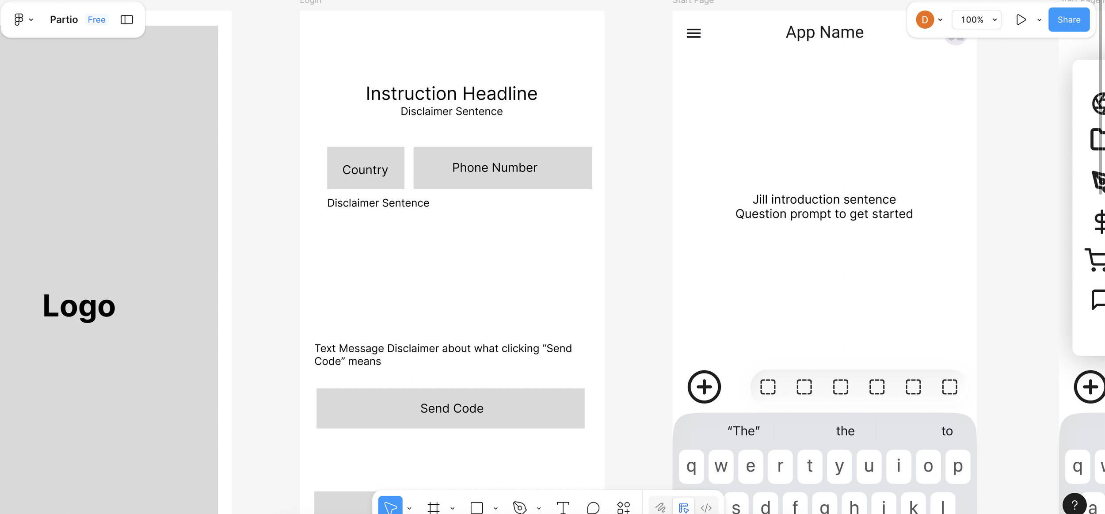Screen dimensions: 1105x514
Task: Expand the shape tools dropdown arrow
Action: (495, 508)
